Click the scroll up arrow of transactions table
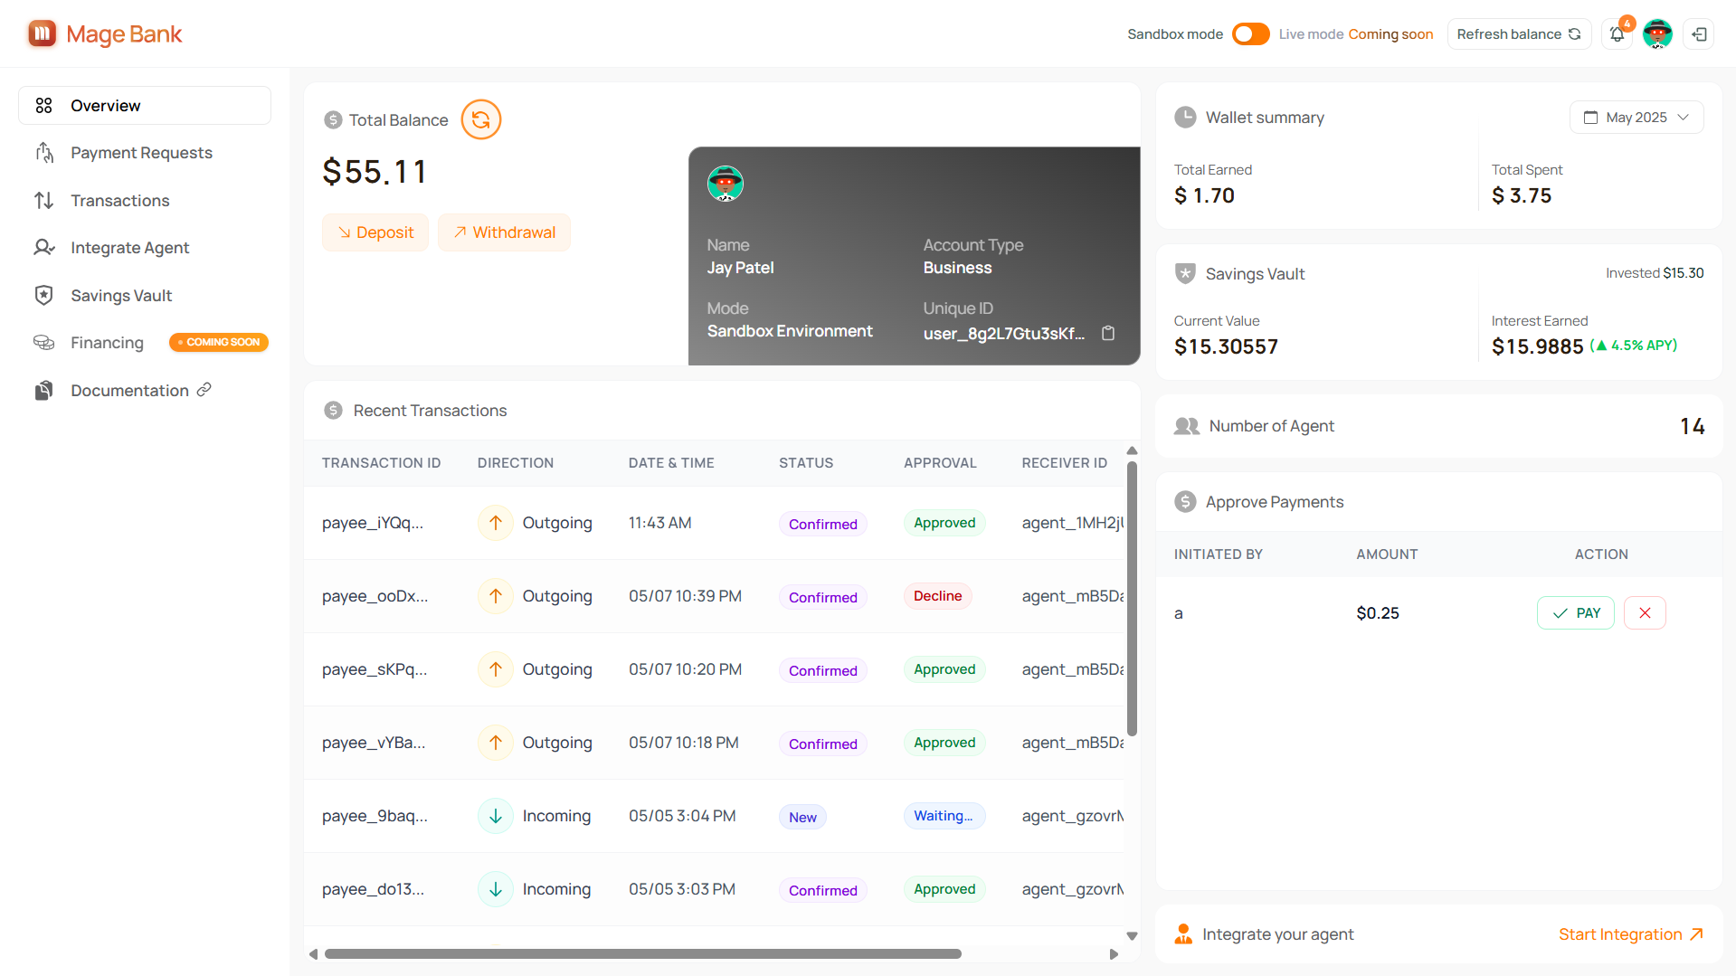 pos(1132,450)
